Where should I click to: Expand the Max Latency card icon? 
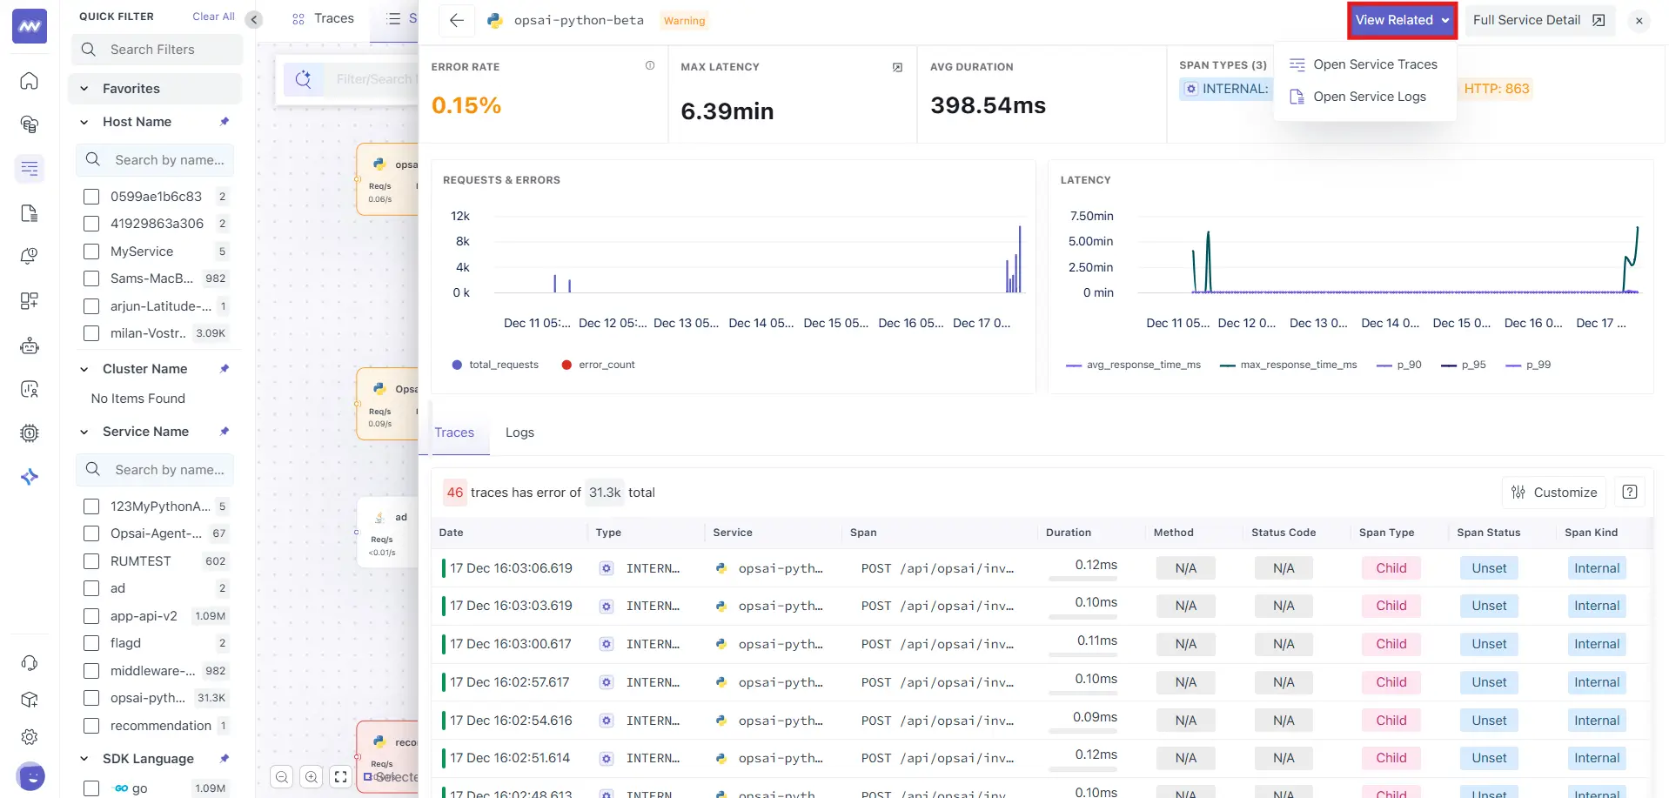click(897, 67)
